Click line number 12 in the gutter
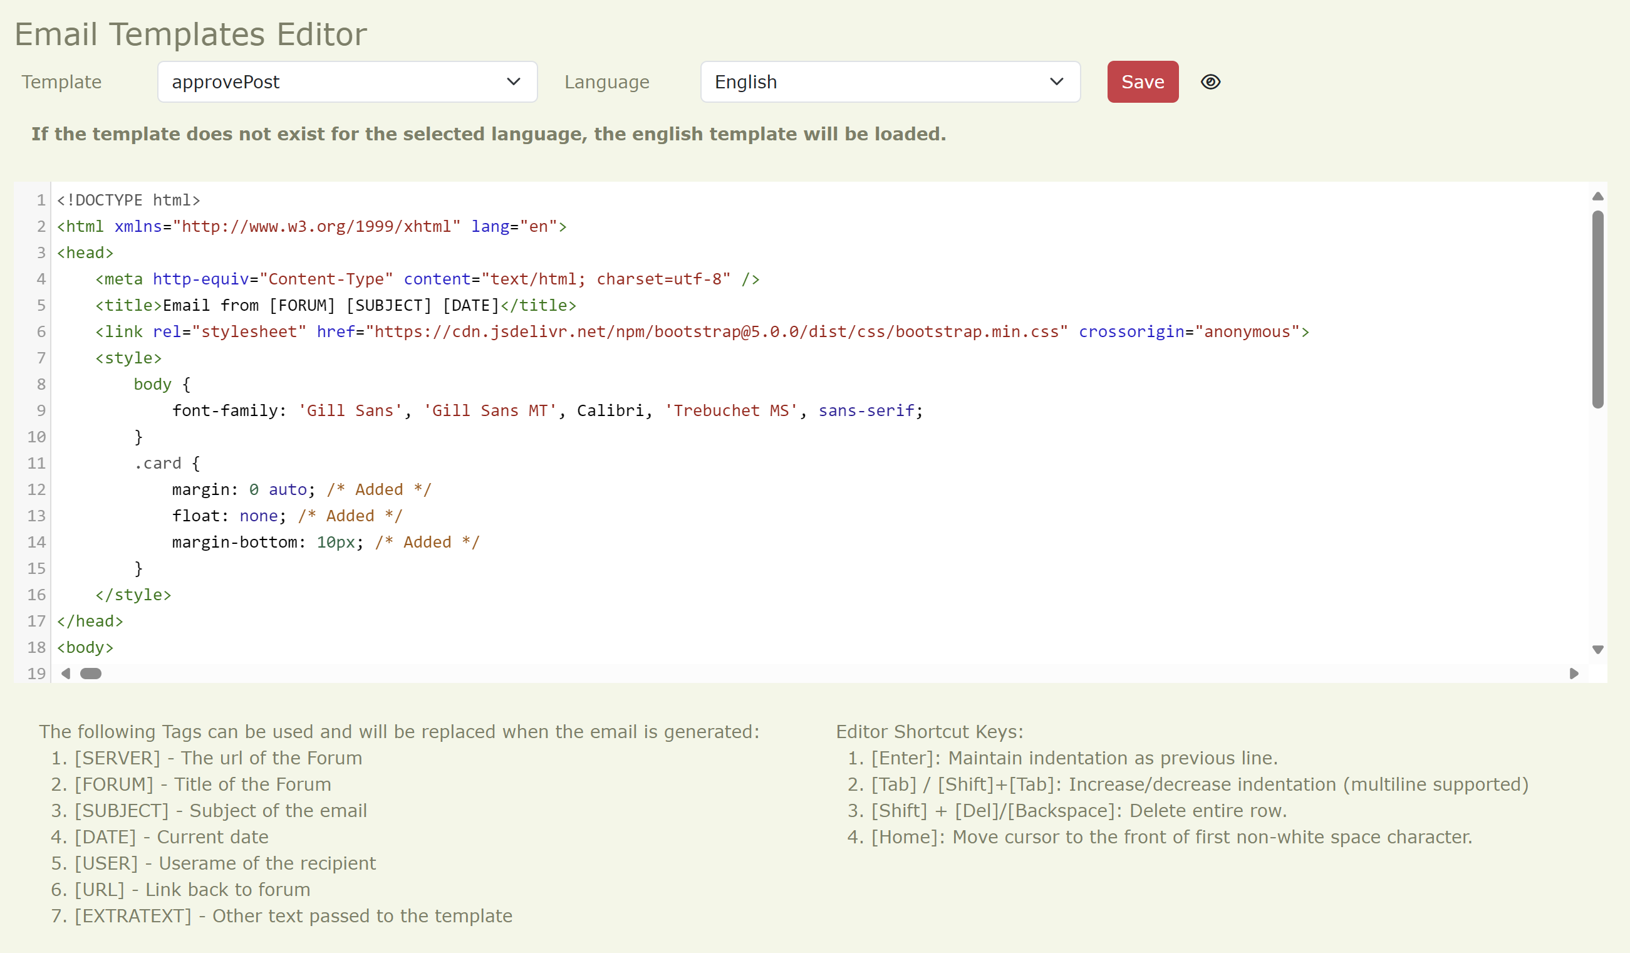The height and width of the screenshot is (953, 1630). [36, 490]
